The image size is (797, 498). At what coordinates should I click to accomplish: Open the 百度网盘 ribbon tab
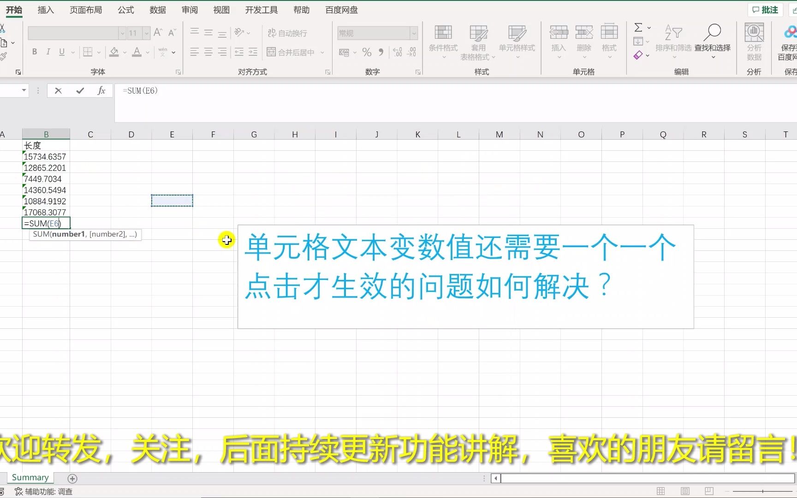coord(341,10)
